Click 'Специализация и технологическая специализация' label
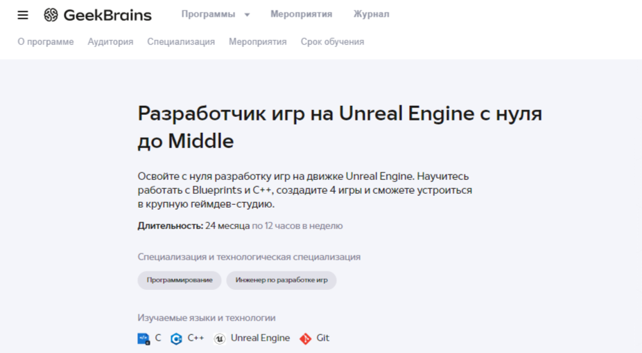This screenshot has height=353, width=642. (249, 257)
